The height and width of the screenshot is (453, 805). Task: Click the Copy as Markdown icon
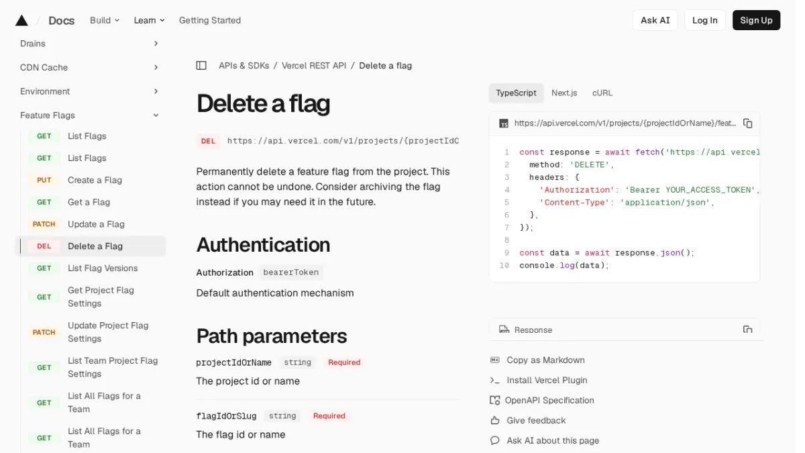(495, 360)
